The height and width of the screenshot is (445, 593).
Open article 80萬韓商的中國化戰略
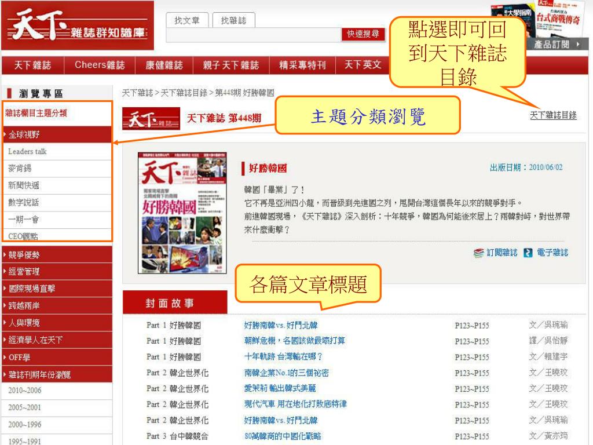(283, 436)
